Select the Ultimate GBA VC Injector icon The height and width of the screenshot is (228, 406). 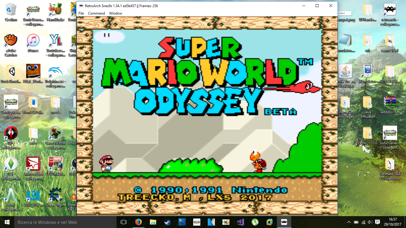390,169
